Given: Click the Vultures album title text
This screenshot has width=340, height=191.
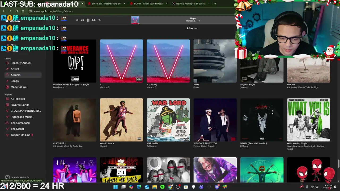Looking at the screenshot, I should (x=291, y=84).
